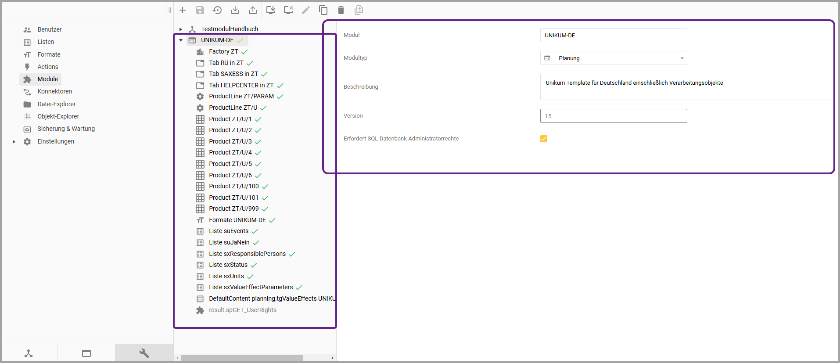Viewport: 840px width, 363px height.
Task: Select Liste sxResponsiblePersons tree item
Action: [x=247, y=254]
